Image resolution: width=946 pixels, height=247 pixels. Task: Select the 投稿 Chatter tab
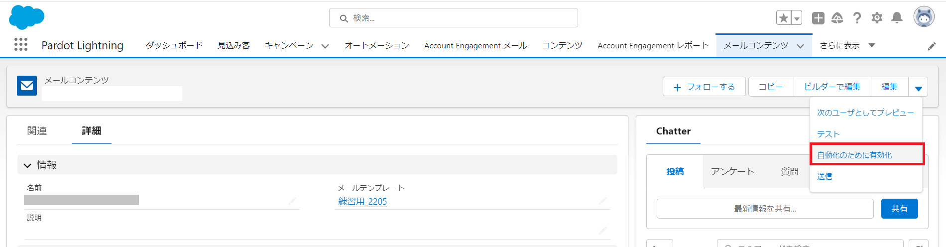click(x=675, y=171)
